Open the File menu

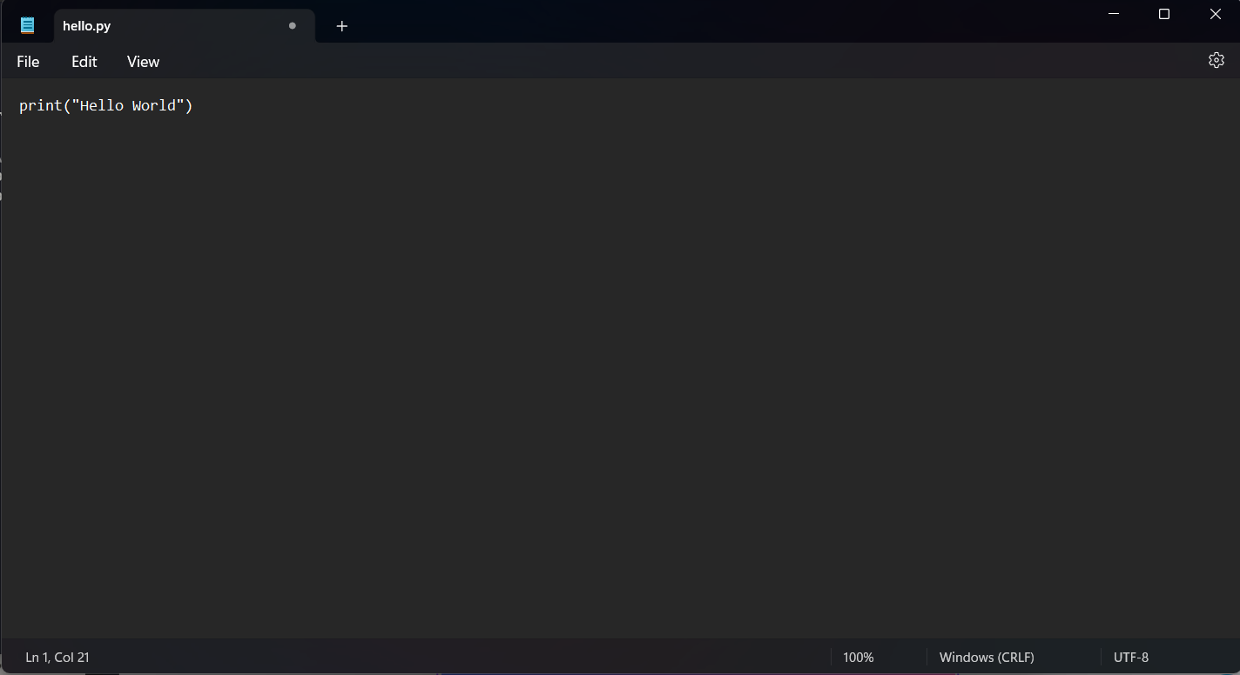click(x=28, y=62)
